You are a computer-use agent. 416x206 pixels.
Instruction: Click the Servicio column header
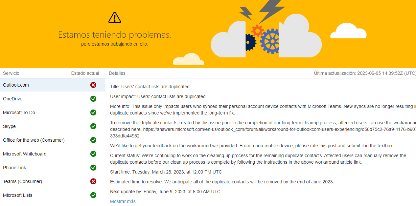(x=11, y=73)
